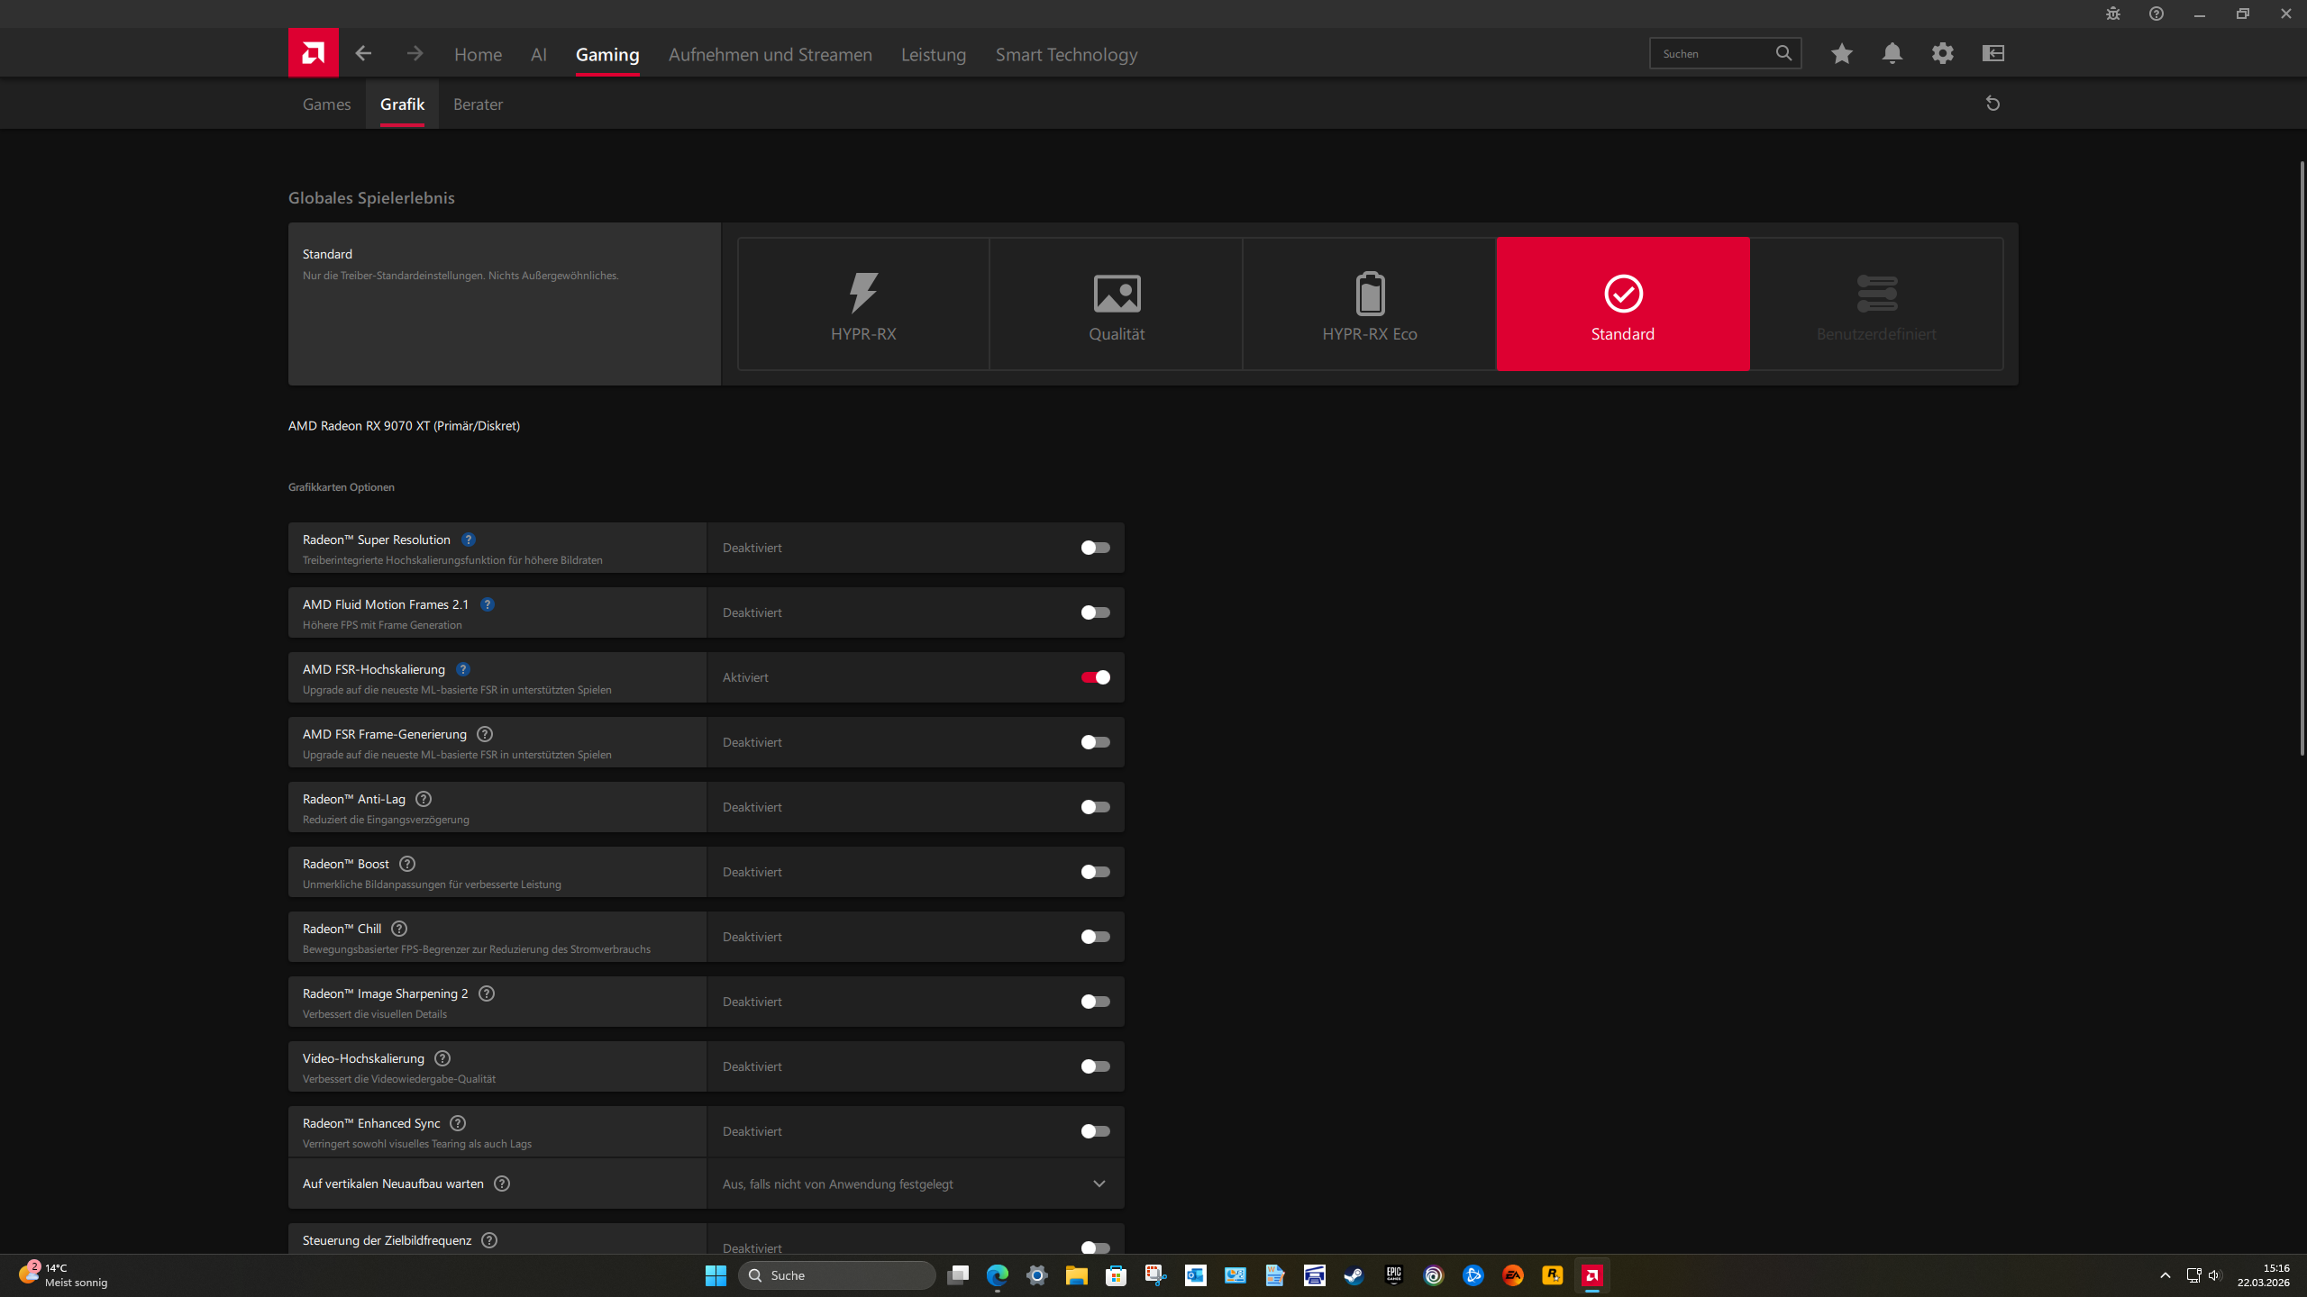Image resolution: width=2307 pixels, height=1297 pixels.
Task: Select the Benutzerdefiniert profile
Action: [1876, 304]
